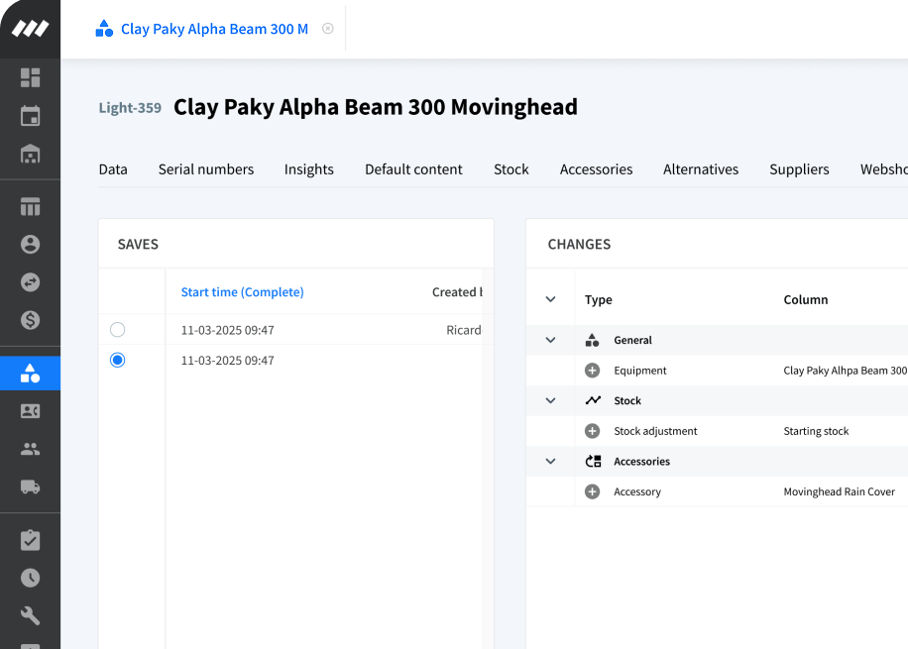Select the filled radio button for second save
Screen dimensions: 908x649
(x=118, y=360)
